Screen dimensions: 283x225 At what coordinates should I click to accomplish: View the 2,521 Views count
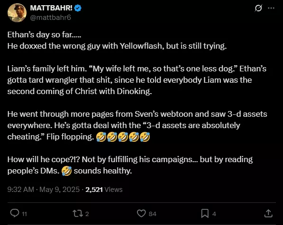[104, 190]
